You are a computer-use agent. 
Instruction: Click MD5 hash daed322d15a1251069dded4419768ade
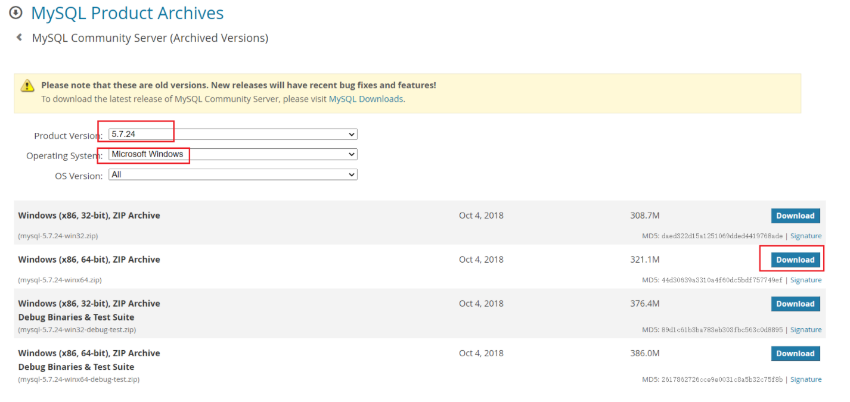(x=722, y=236)
